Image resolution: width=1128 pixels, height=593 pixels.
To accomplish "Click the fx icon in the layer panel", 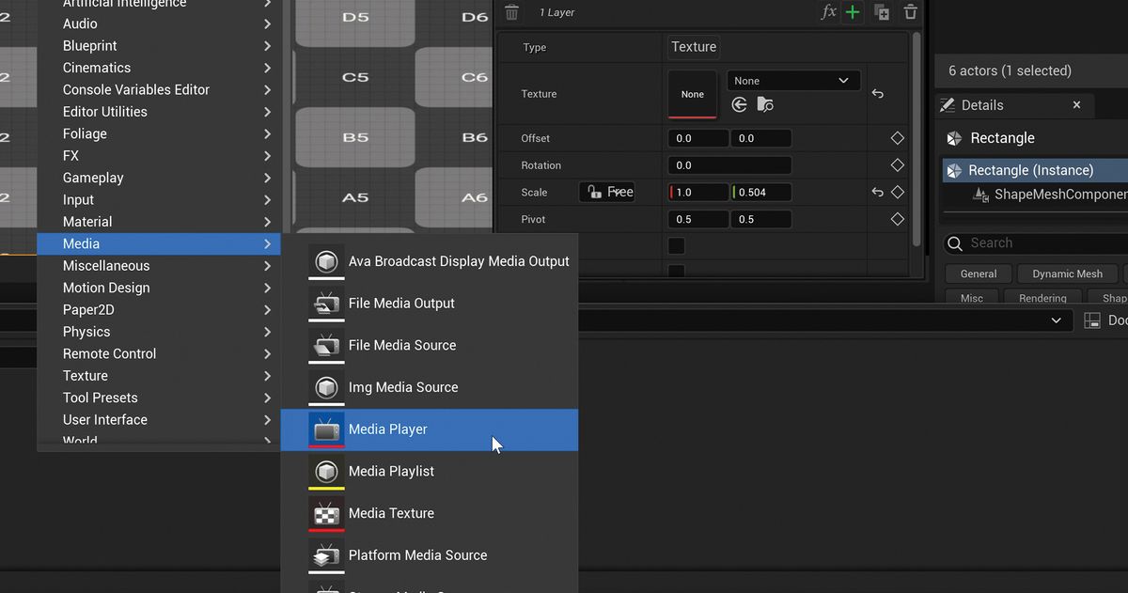I will pyautogui.click(x=827, y=11).
